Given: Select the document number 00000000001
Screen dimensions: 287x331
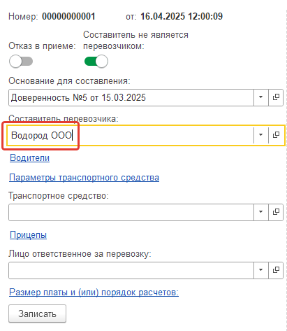Looking at the screenshot, I should [x=68, y=17].
